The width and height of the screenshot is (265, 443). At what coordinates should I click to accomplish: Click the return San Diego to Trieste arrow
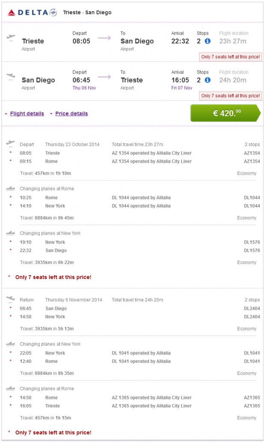(104, 77)
